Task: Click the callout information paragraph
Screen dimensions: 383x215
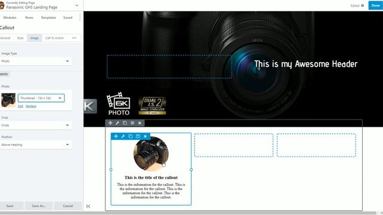Action: (x=151, y=191)
